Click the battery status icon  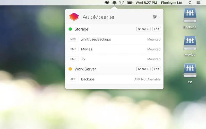130,3
